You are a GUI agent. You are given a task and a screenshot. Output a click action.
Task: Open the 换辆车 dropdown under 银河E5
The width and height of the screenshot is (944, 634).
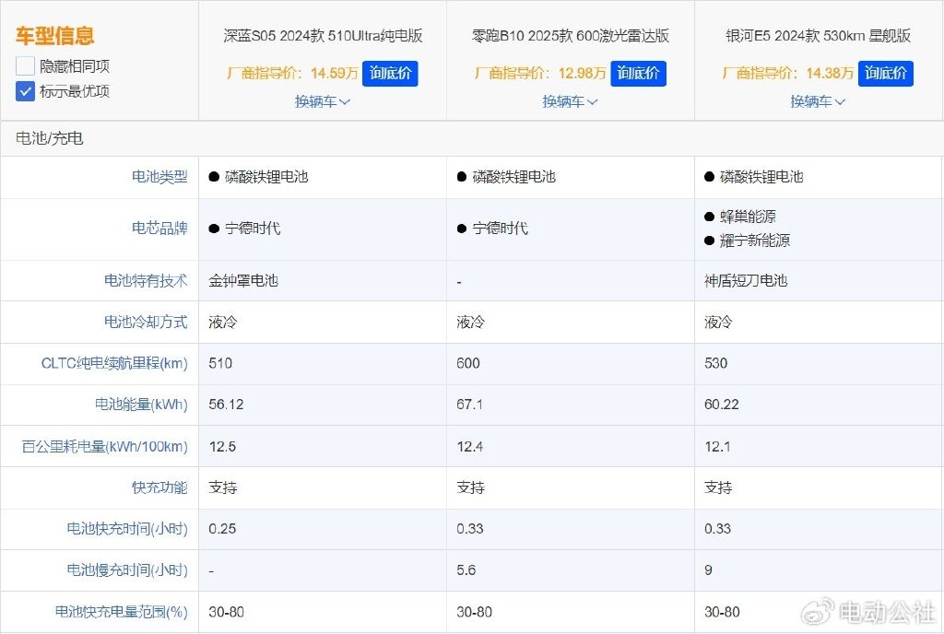(818, 101)
